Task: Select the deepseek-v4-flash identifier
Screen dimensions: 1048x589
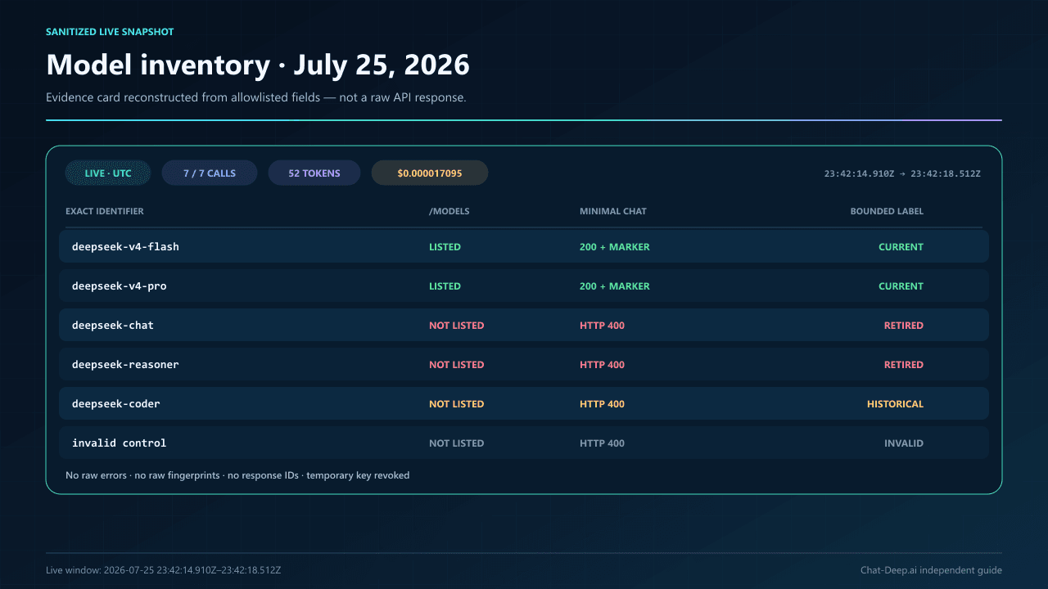Action: click(x=125, y=246)
